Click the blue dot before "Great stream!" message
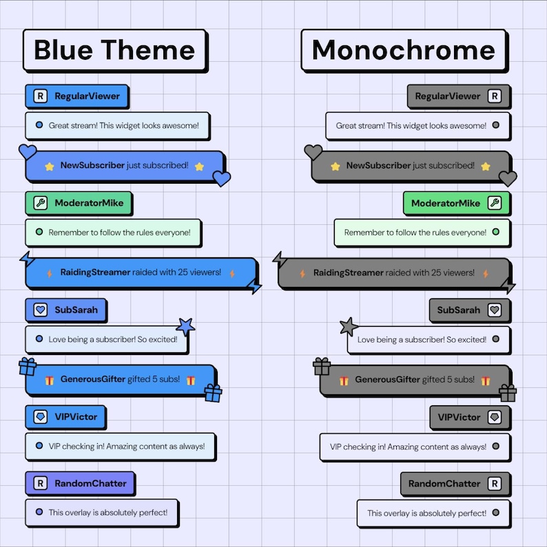Image resolution: width=547 pixels, height=547 pixels. [x=39, y=125]
